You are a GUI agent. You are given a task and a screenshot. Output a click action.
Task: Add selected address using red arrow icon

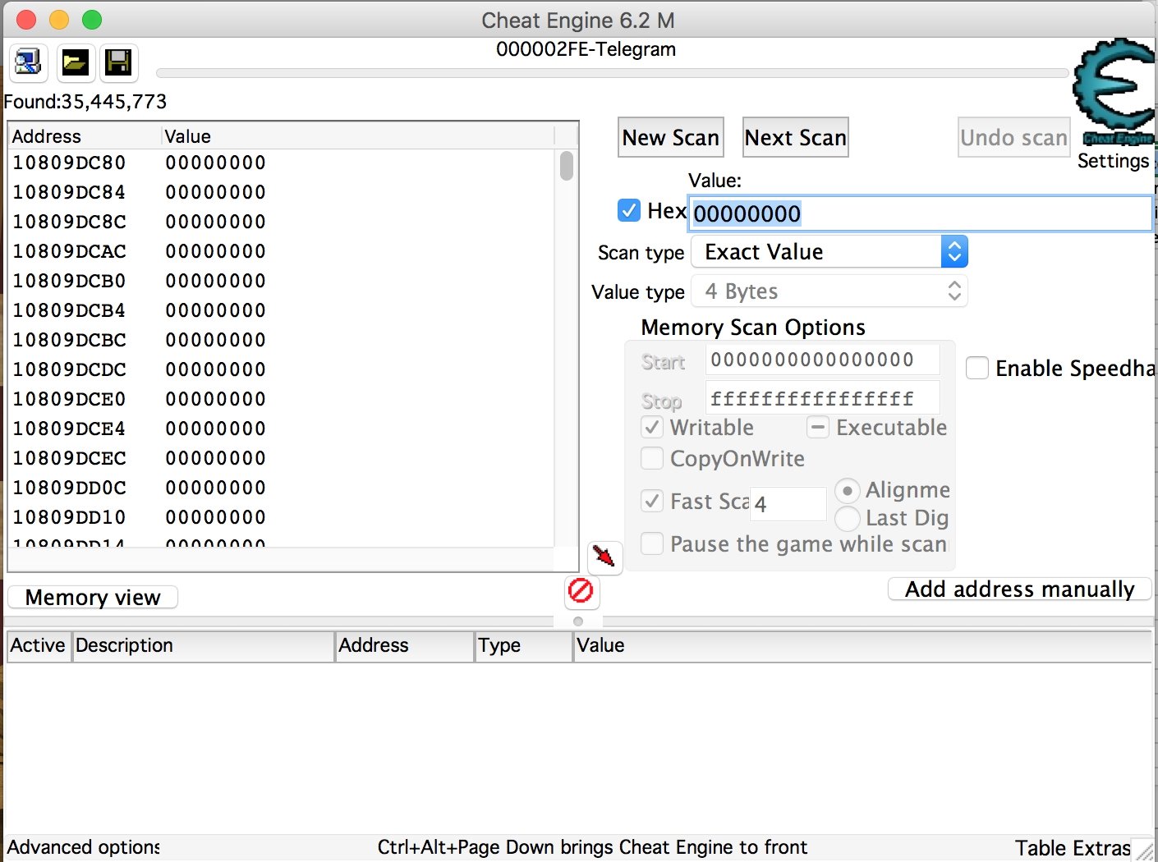click(604, 557)
